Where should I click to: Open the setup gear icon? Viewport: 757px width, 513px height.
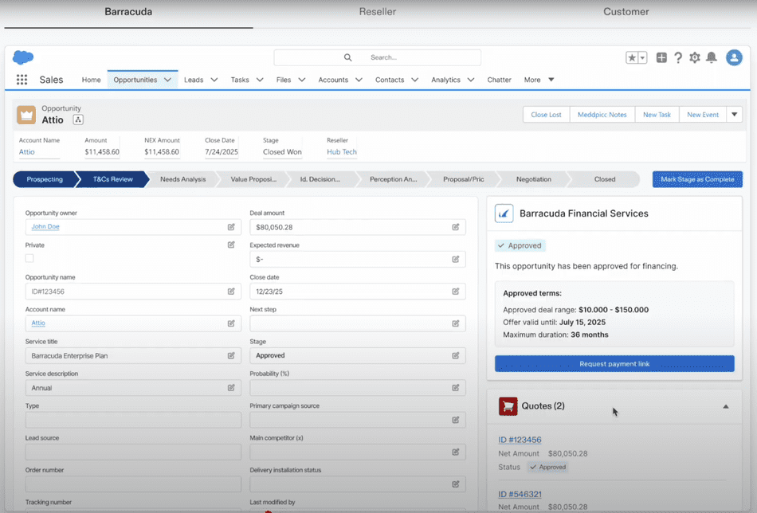[x=695, y=57]
